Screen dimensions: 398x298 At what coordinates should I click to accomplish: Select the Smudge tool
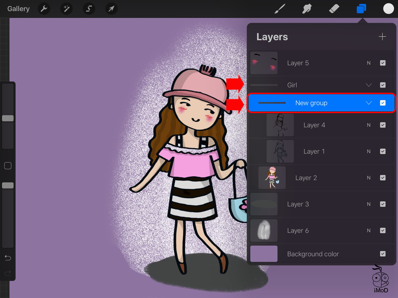(x=307, y=9)
